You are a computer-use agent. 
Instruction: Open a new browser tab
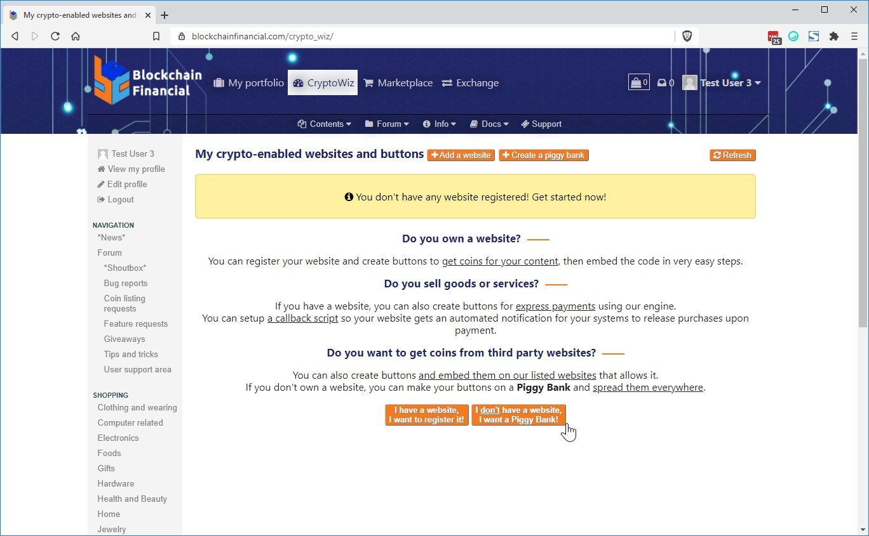pyautogui.click(x=165, y=15)
